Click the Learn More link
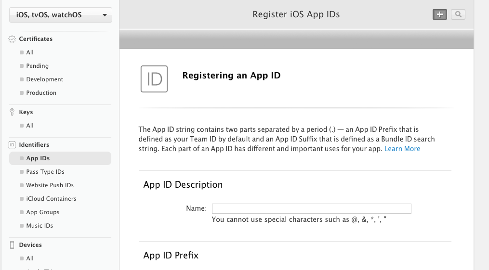This screenshot has height=270, width=489. coord(402,149)
